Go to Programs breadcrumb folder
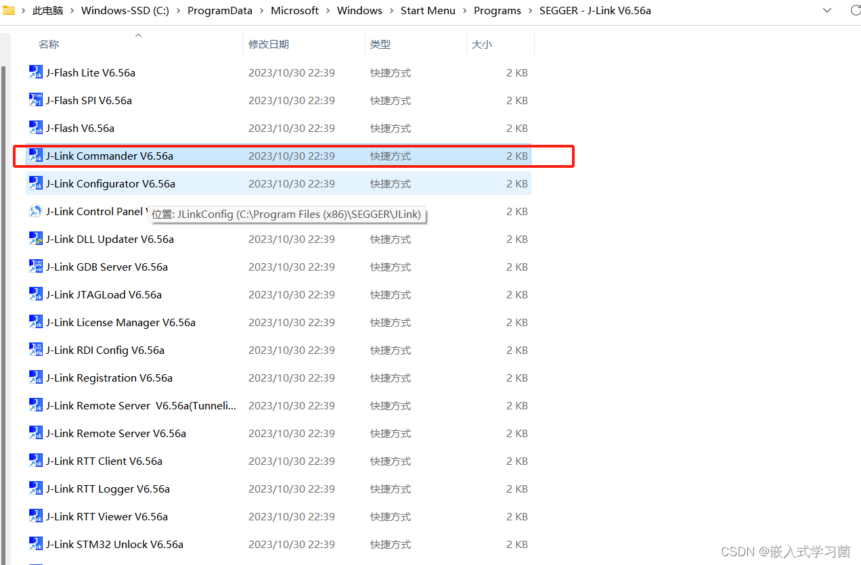Screen dimensions: 861x565 click(x=498, y=11)
